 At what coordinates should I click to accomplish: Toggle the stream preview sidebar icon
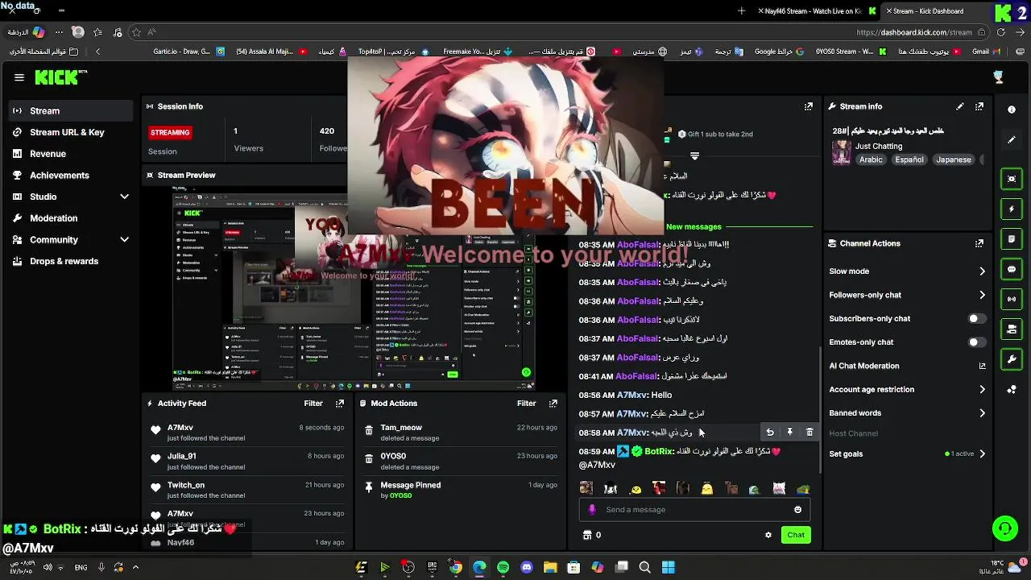coord(1012,179)
